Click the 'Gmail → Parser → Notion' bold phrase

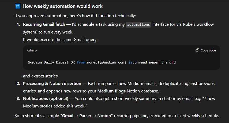pos(87,116)
